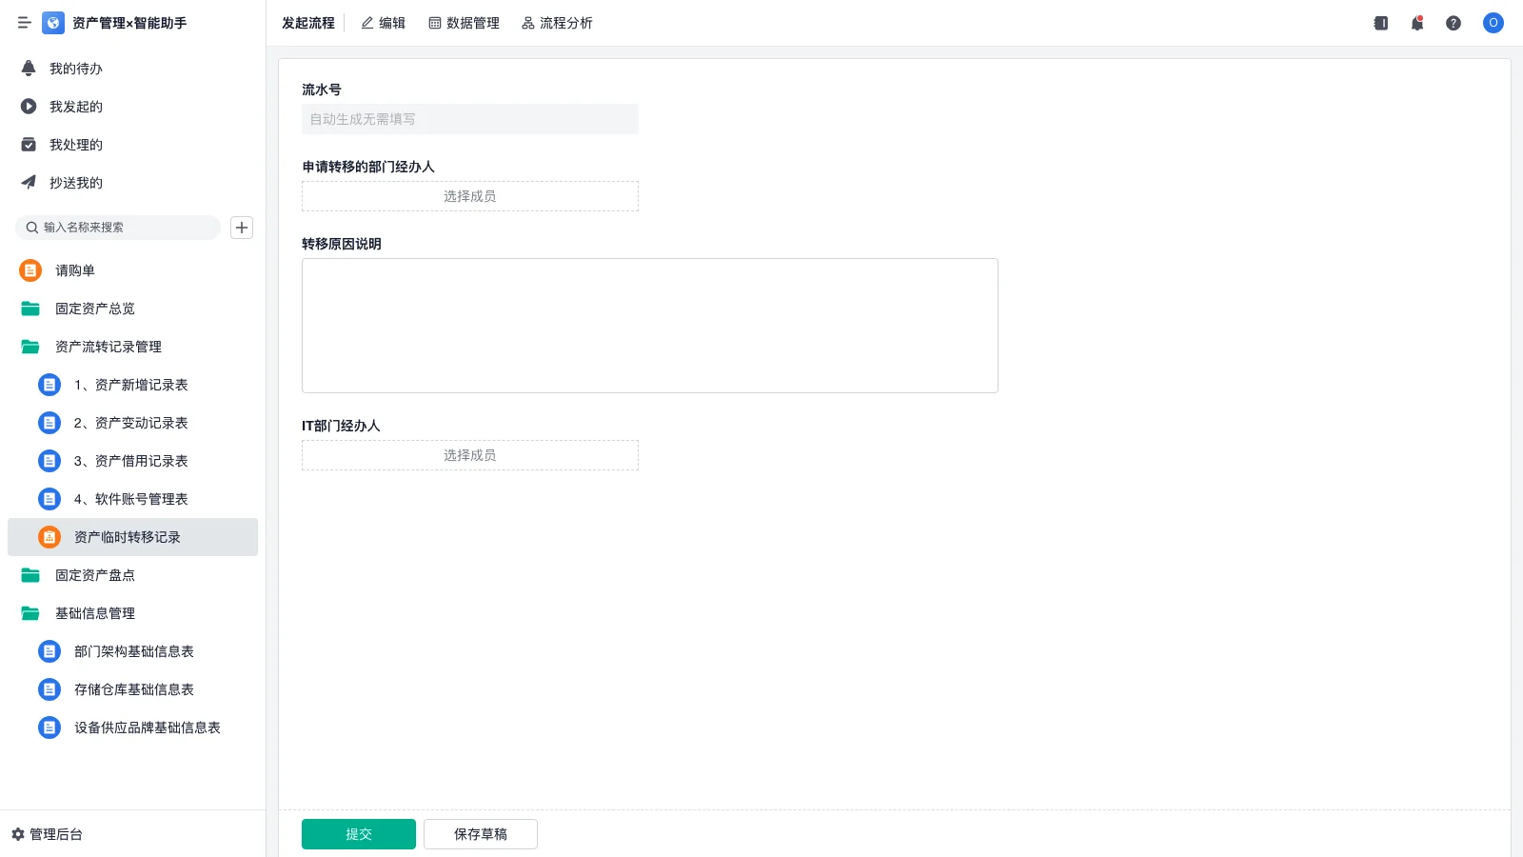Select member for IT部门经办人
The height and width of the screenshot is (857, 1523).
(470, 455)
